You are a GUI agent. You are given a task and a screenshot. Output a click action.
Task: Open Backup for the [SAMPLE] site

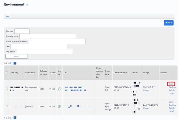tap(173, 105)
